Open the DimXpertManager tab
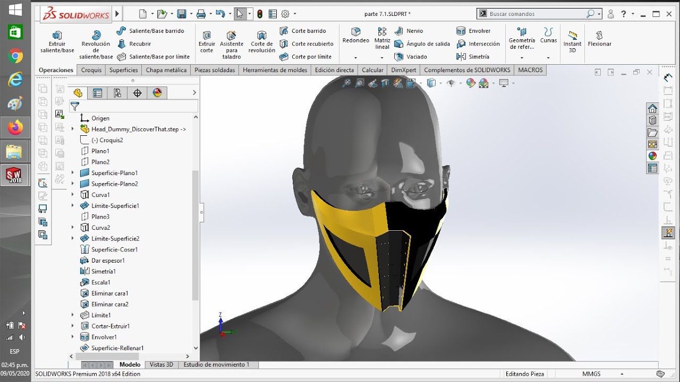 coord(137,93)
